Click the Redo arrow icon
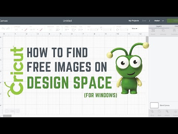This screenshot has height=134, width=178. [x=8, y=29]
